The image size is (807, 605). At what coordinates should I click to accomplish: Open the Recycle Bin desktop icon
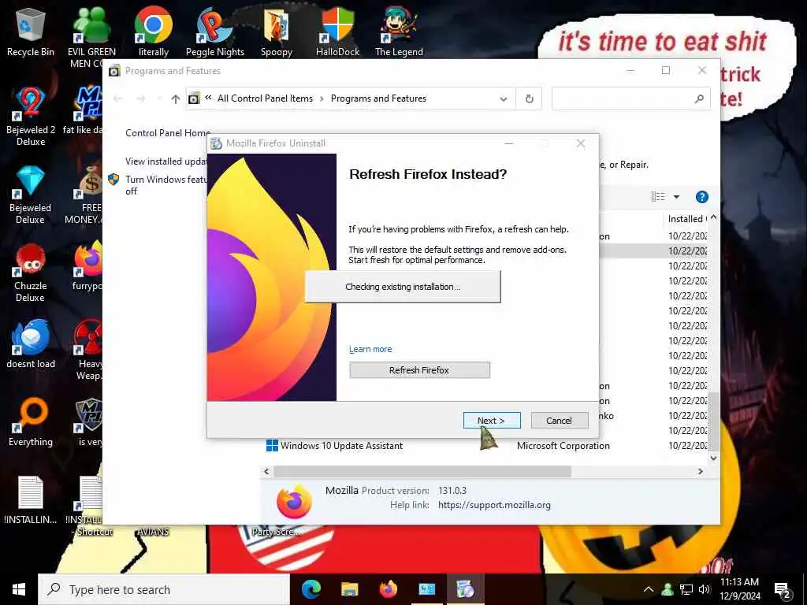pos(31,32)
